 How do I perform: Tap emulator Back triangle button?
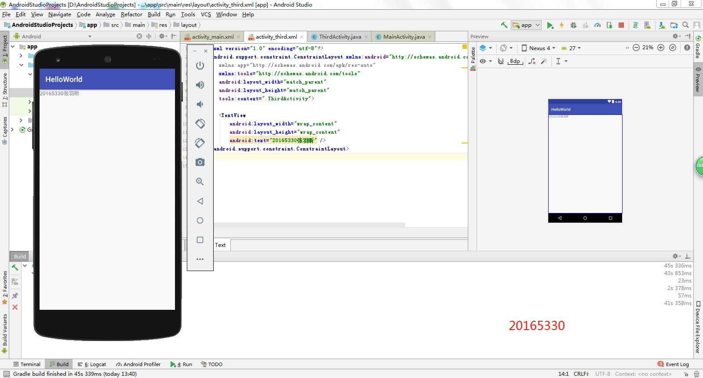200,201
